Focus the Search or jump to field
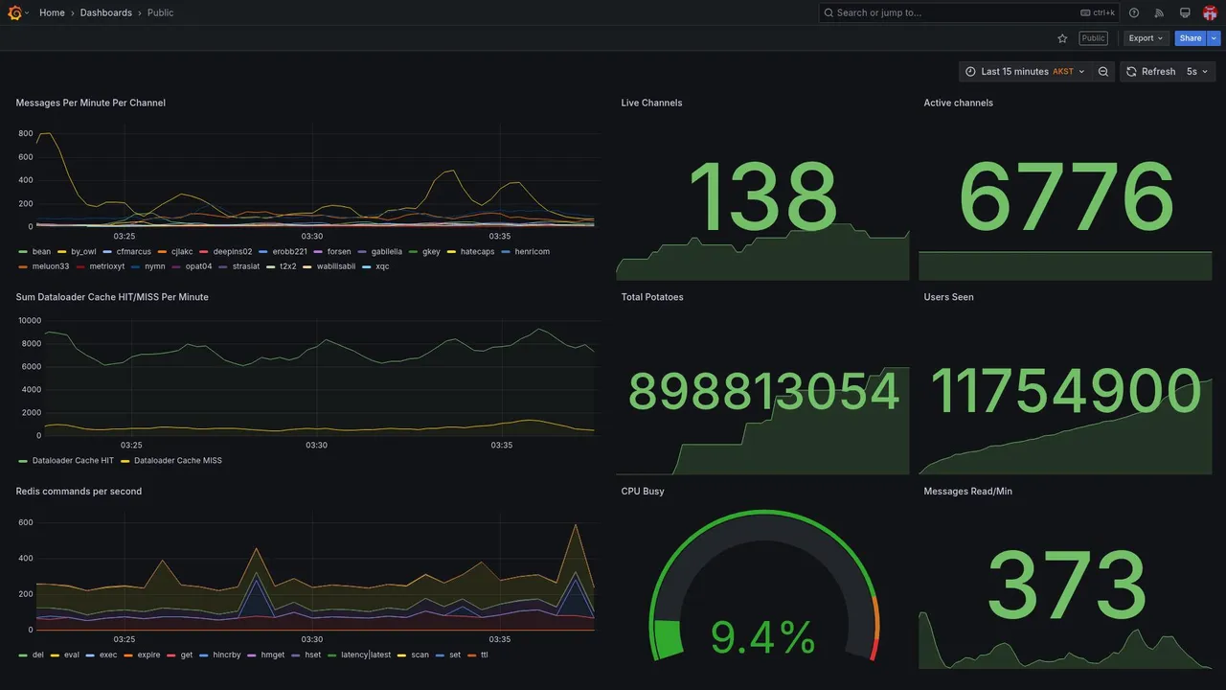The width and height of the screenshot is (1226, 690). (969, 12)
